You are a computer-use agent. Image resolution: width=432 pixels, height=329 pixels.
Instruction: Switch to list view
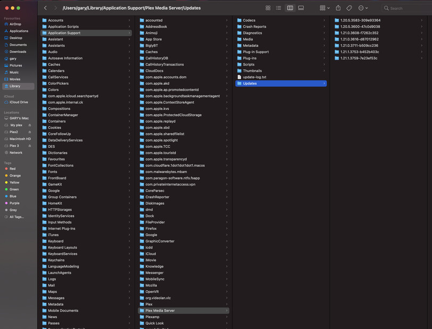point(279,8)
